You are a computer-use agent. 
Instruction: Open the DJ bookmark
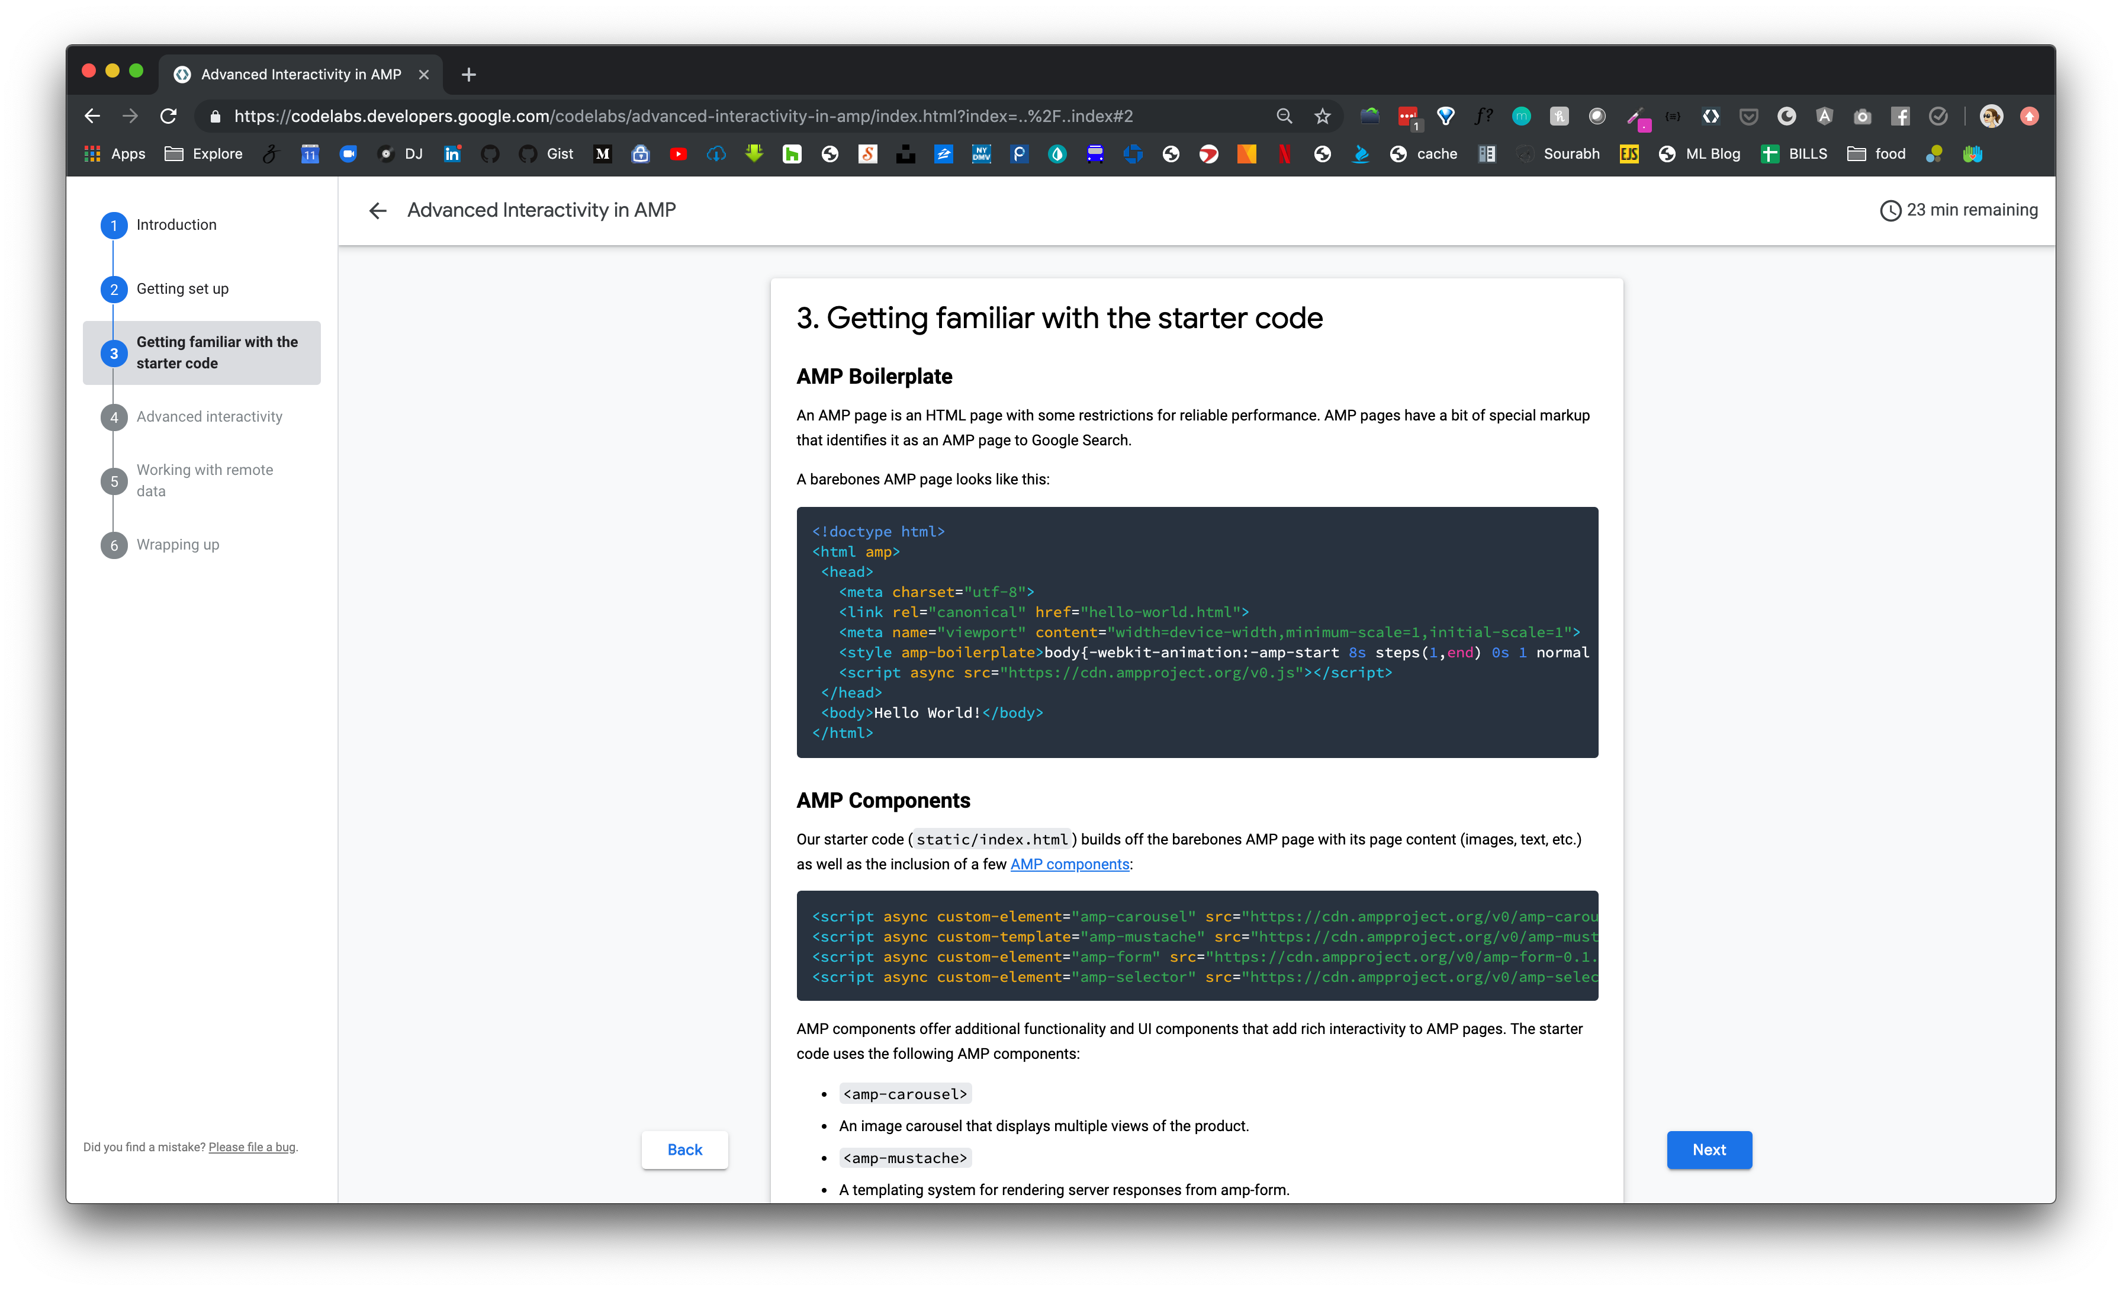(400, 154)
